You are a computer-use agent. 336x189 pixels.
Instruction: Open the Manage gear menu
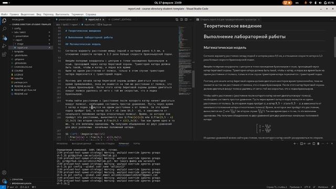pyautogui.click(x=4, y=181)
